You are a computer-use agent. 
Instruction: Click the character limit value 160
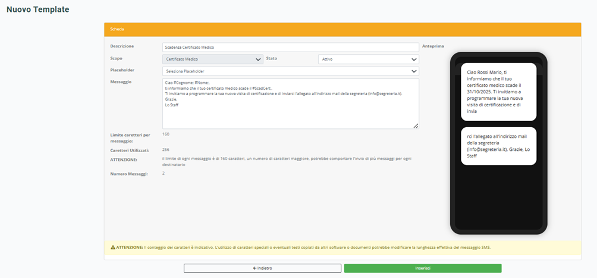click(166, 134)
